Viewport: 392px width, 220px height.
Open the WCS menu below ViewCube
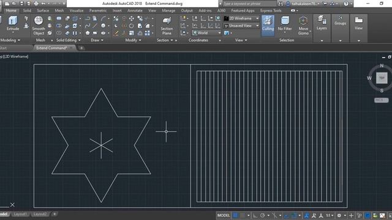click(x=381, y=100)
